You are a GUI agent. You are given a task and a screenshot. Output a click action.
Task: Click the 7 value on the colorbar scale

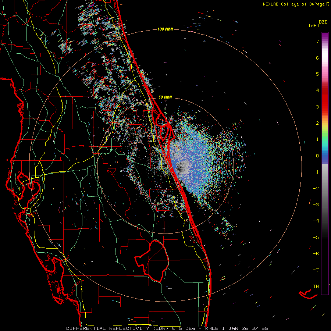coord(317,41)
